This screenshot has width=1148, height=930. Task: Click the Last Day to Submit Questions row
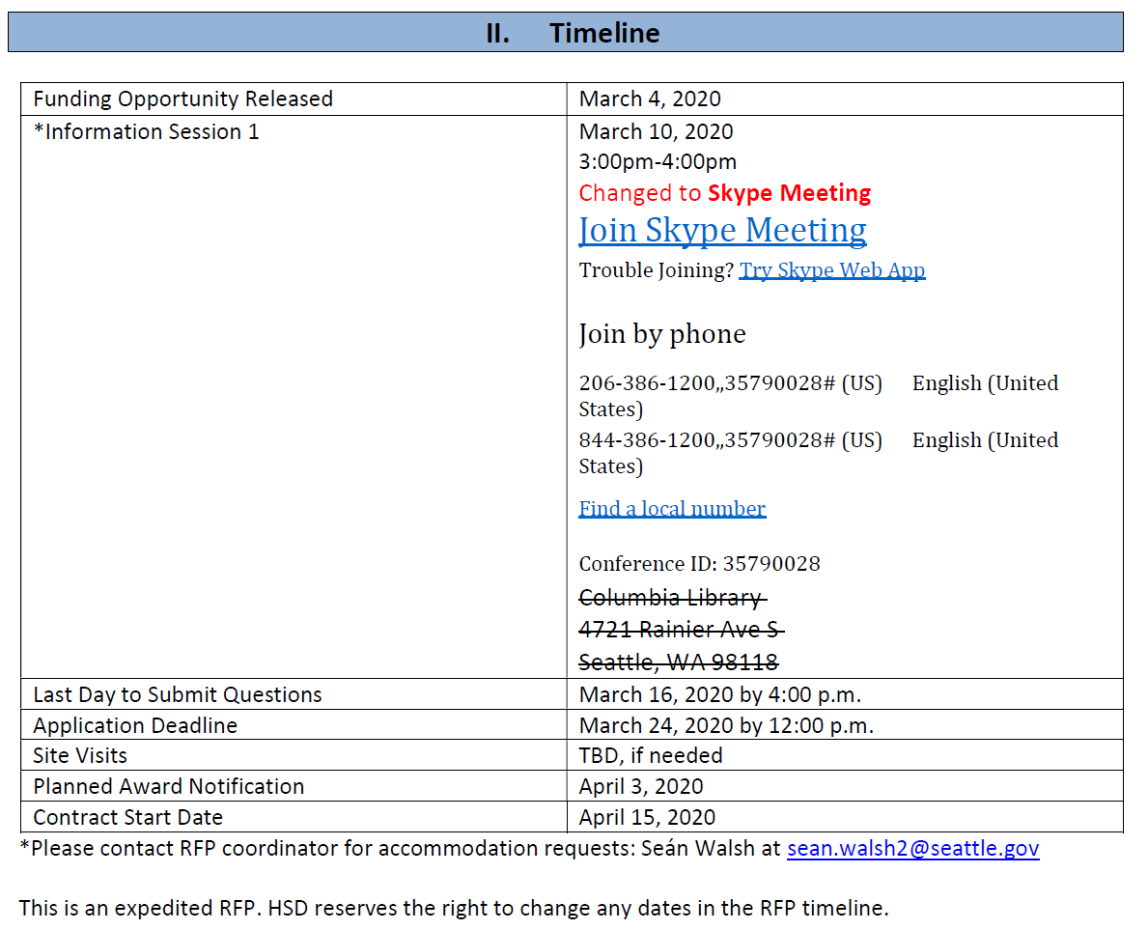coord(178,693)
